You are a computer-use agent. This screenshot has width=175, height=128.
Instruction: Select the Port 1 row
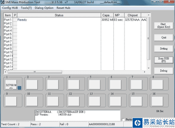tap(75, 20)
